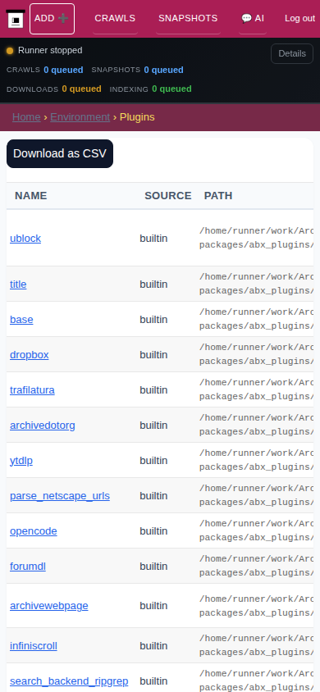Click the crawls 0 queued count
Viewport: 320px width, 692px height.
pyautogui.click(x=63, y=70)
